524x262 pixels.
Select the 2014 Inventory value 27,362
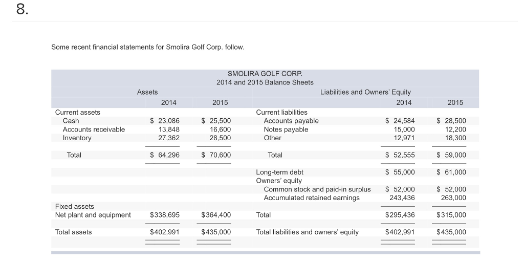click(169, 138)
